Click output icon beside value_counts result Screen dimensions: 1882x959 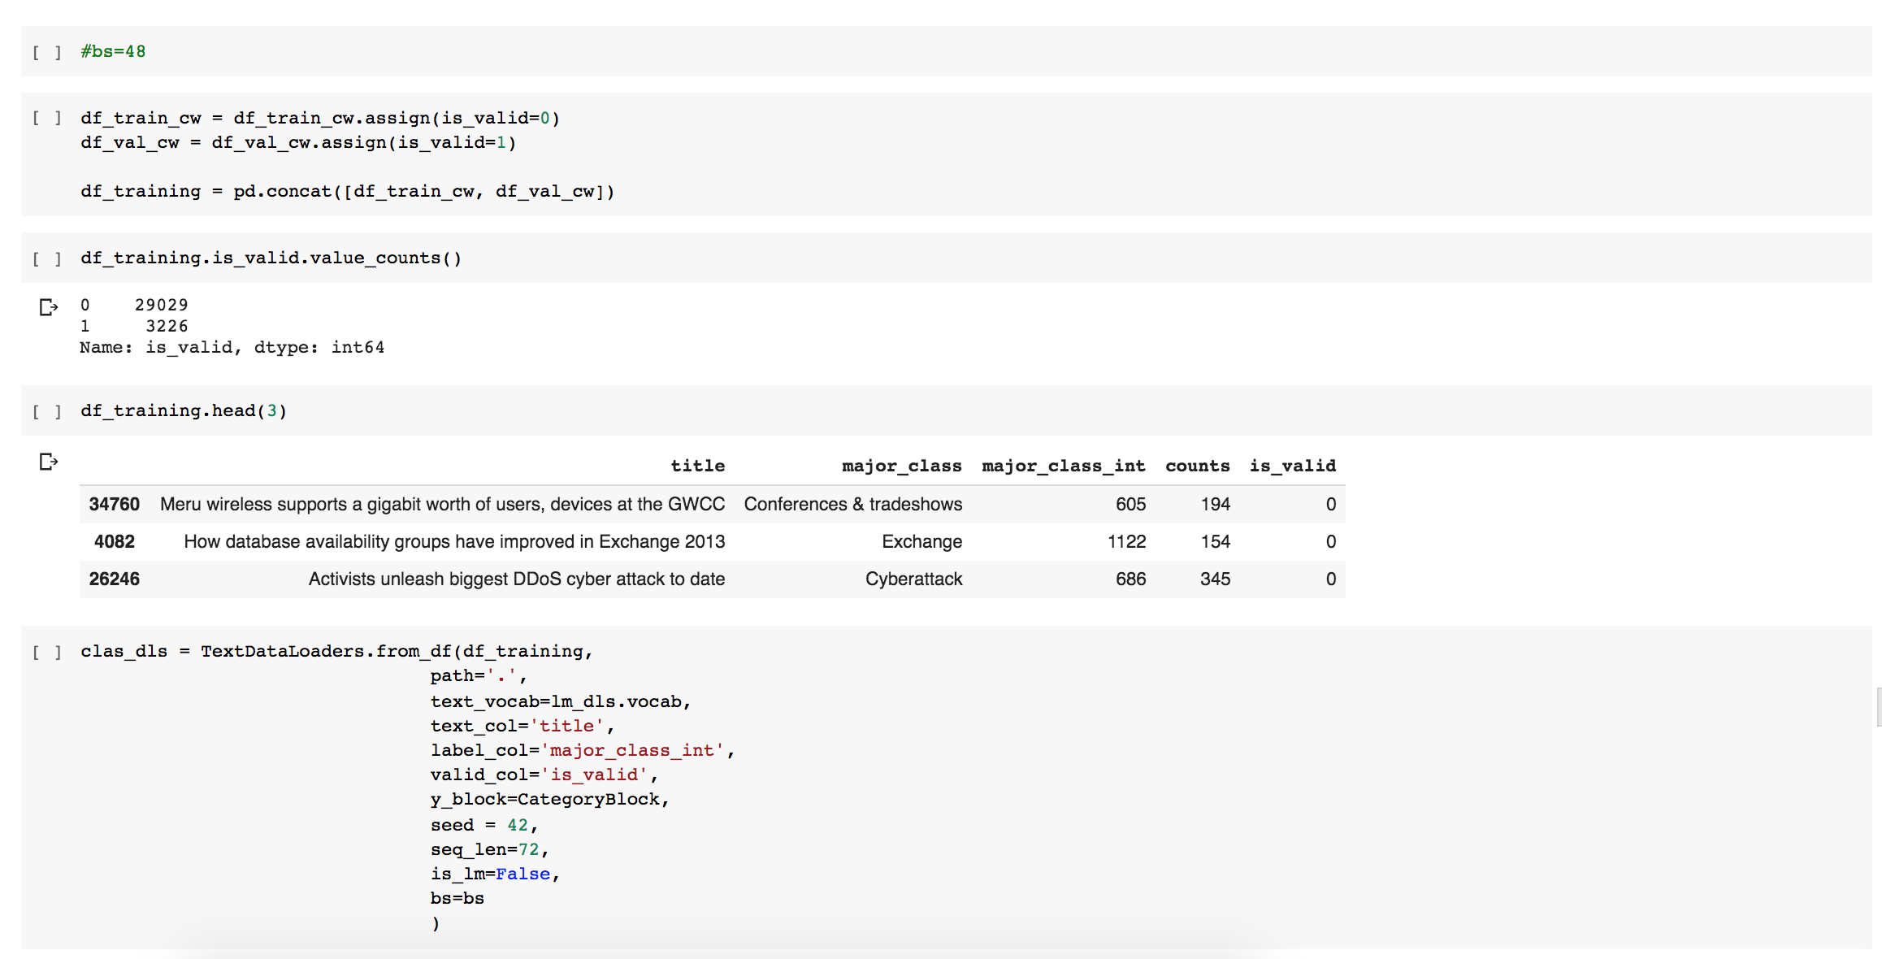[x=49, y=307]
